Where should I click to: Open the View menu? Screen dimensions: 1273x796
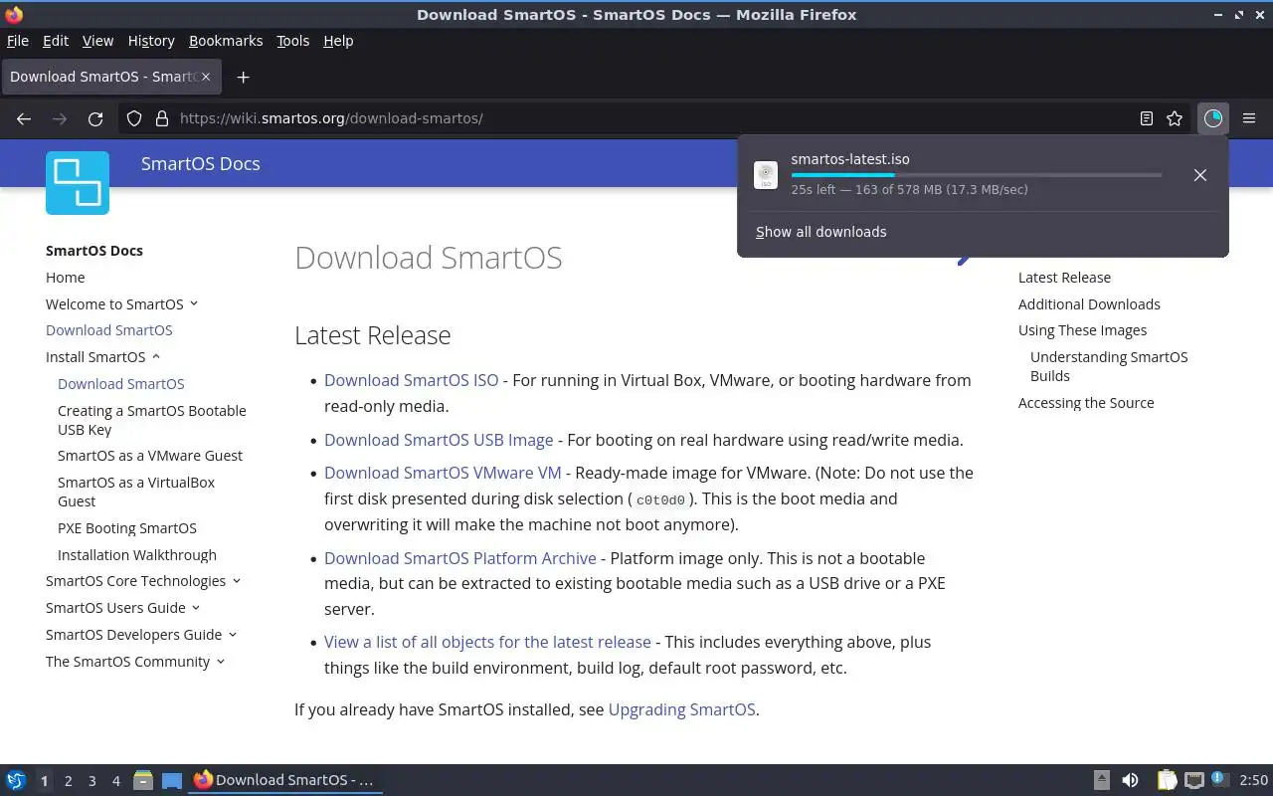tap(97, 41)
